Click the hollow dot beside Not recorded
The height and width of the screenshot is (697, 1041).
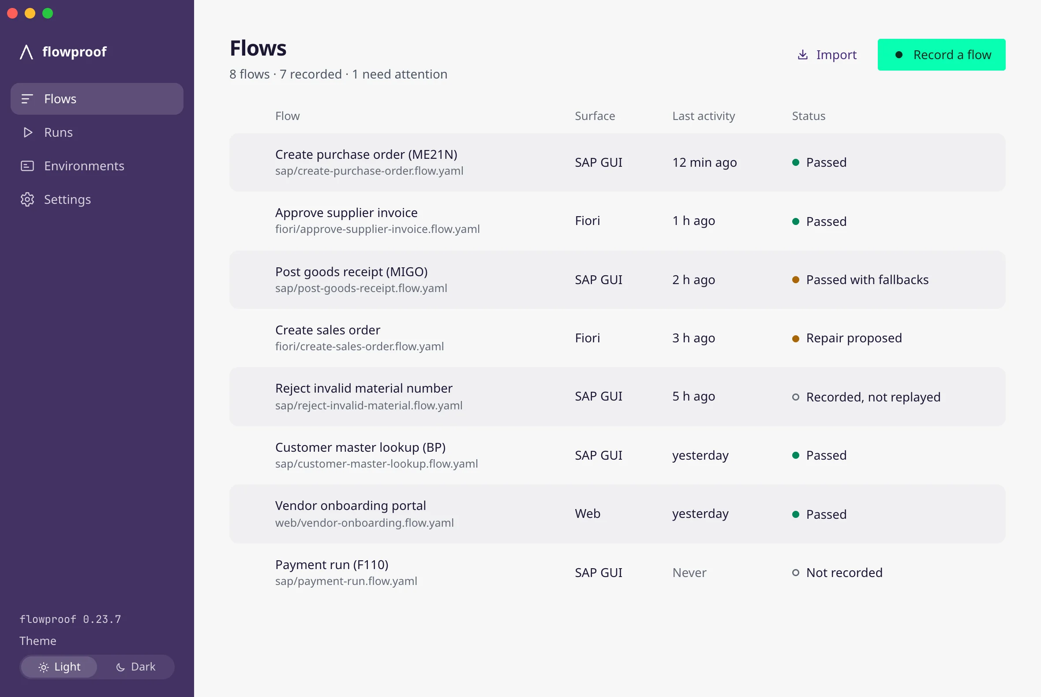(796, 573)
